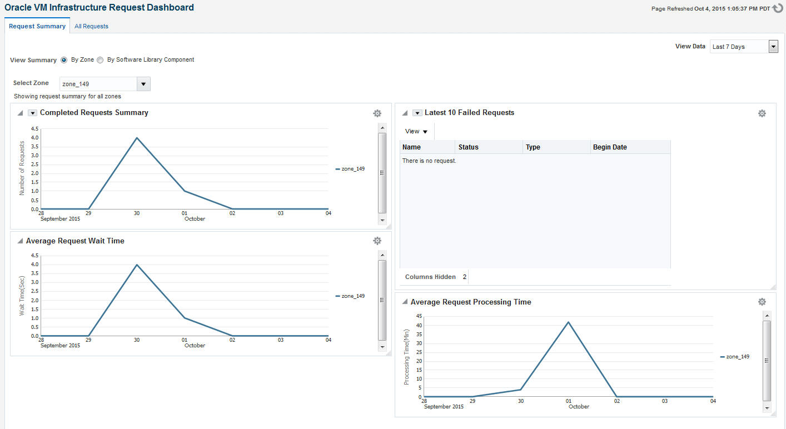
Task: Click zone_149 legend in Average Request Wait Time chart
Action: (x=350, y=296)
